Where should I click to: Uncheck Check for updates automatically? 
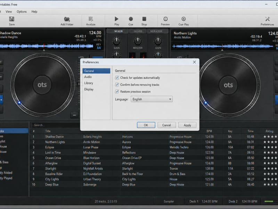click(117, 78)
